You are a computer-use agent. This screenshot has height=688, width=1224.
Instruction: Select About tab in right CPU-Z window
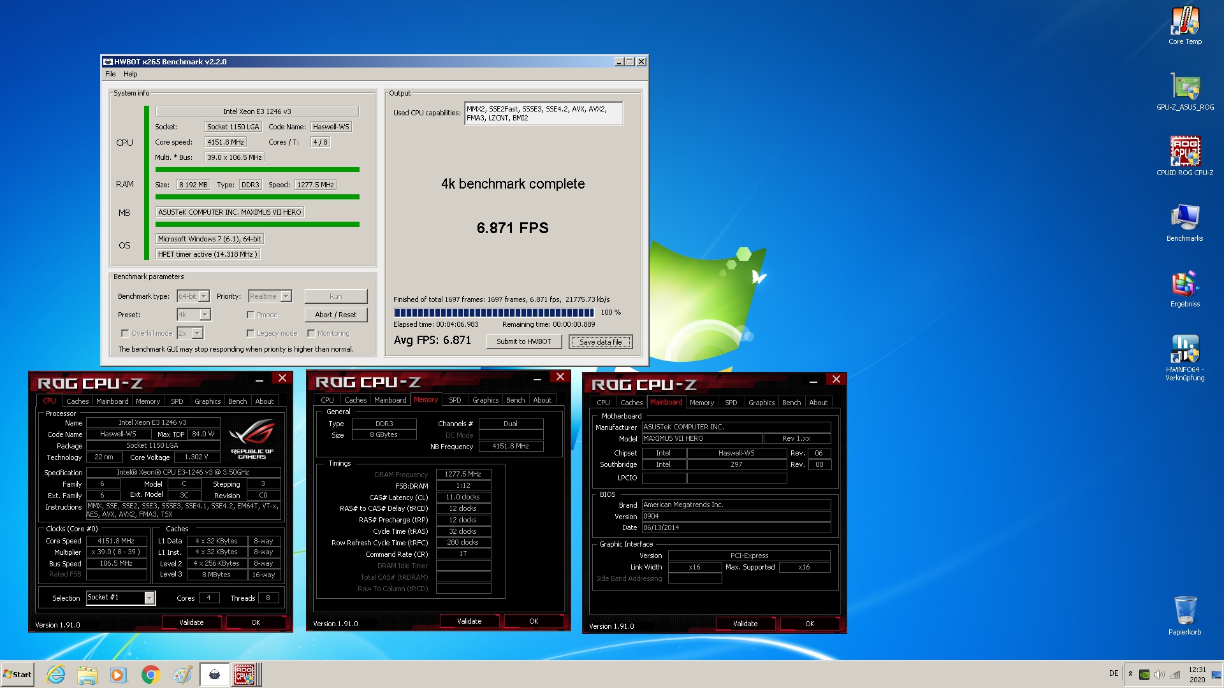818,403
